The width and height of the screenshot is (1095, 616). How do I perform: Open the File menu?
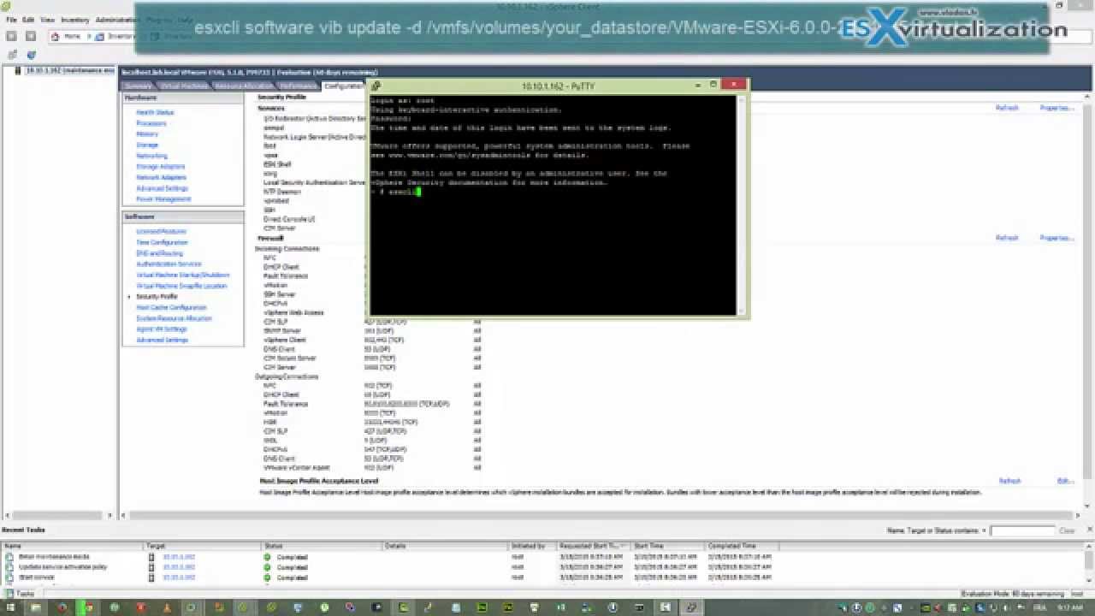11,20
